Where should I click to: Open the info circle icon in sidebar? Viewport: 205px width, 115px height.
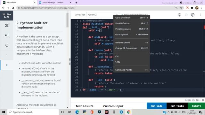coord(7,45)
